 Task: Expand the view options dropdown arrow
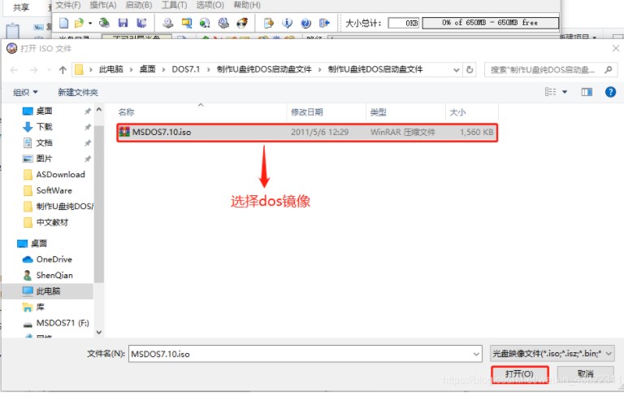565,93
